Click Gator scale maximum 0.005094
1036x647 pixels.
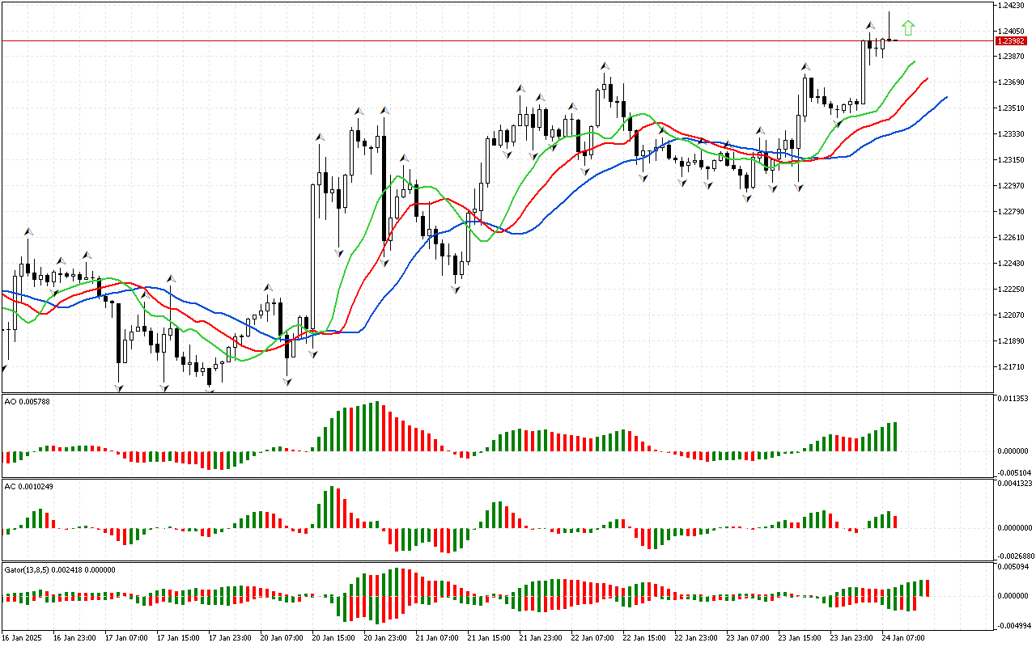1012,567
